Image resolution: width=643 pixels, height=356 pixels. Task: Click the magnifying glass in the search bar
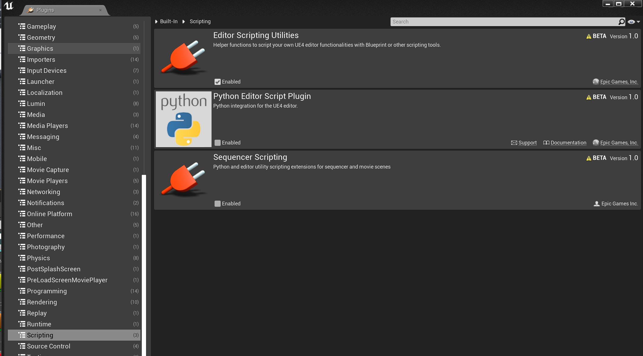click(x=621, y=21)
